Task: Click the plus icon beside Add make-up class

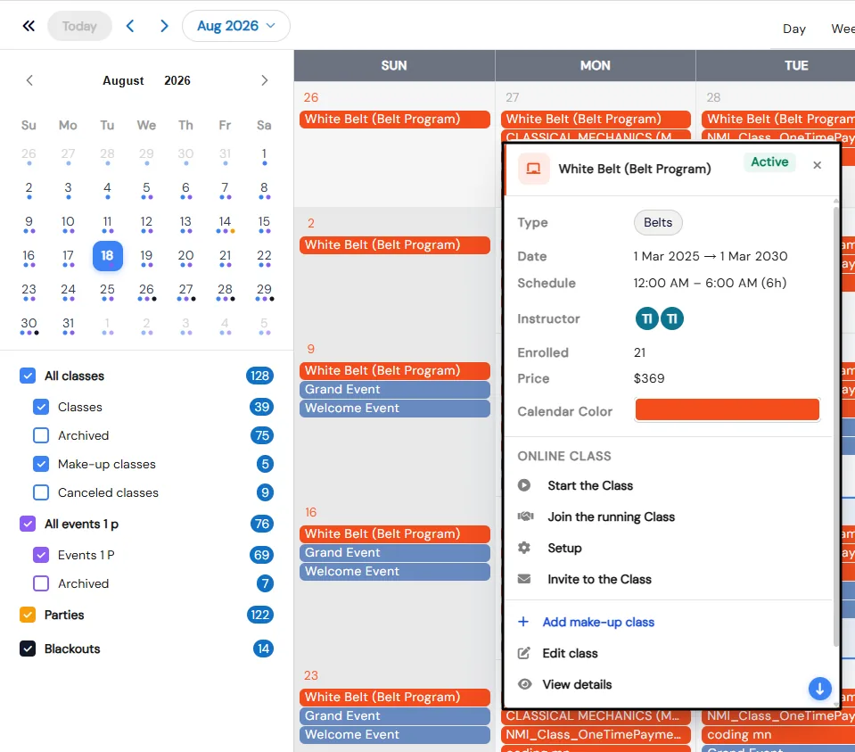Action: pos(523,622)
